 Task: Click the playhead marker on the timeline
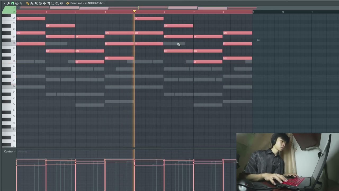coord(134,11)
